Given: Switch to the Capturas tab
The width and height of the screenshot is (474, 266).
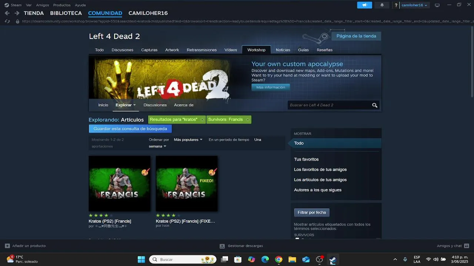Looking at the screenshot, I should 149,50.
